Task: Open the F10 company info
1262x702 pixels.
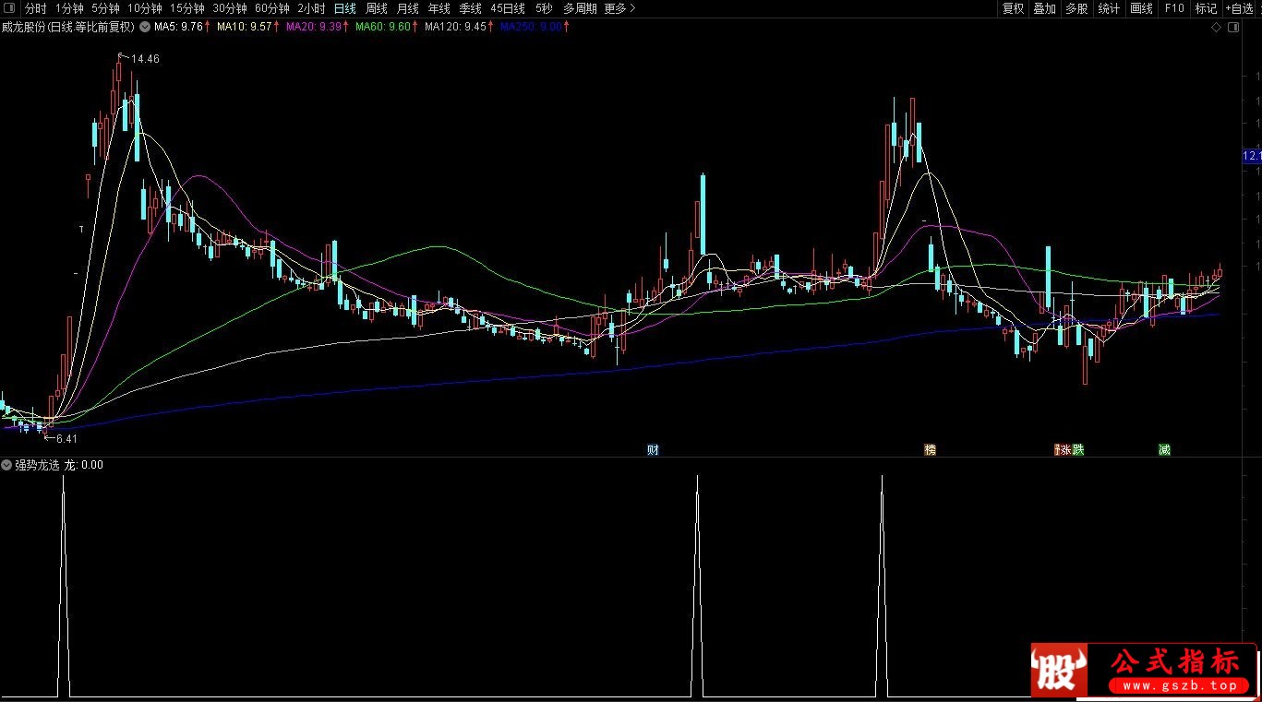Action: (x=1174, y=8)
